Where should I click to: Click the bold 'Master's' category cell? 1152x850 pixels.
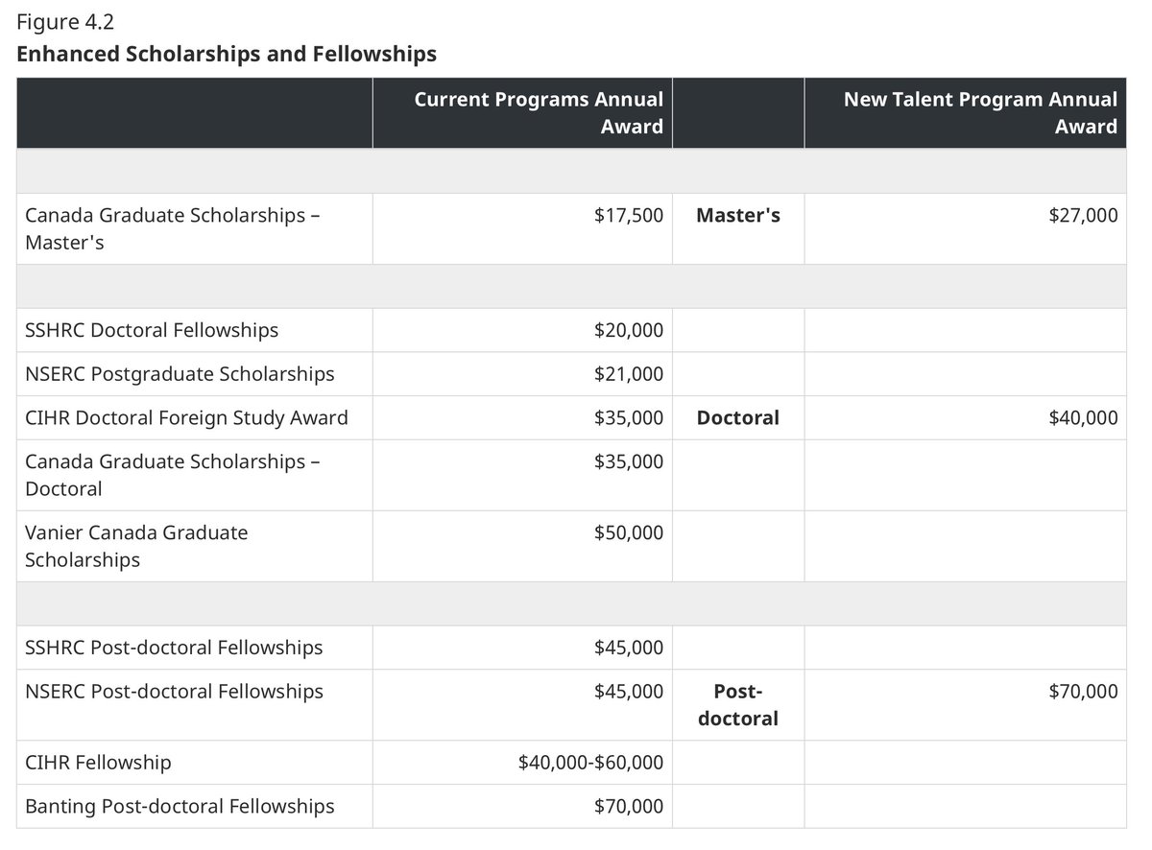pyautogui.click(x=737, y=215)
